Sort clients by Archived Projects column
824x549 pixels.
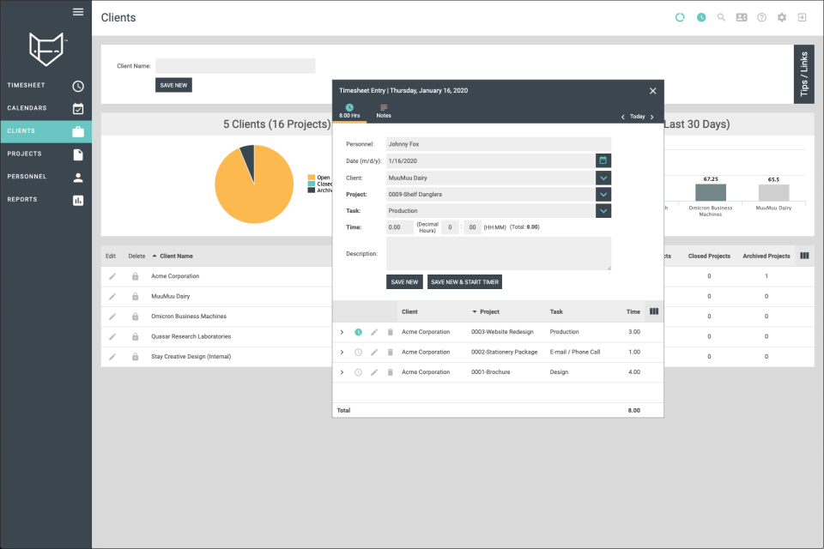[x=766, y=256]
